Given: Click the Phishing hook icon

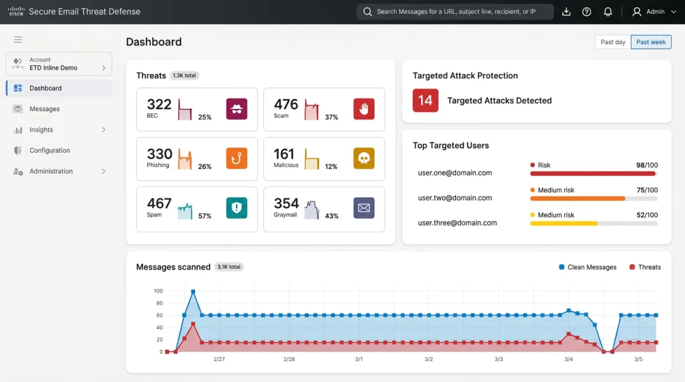Looking at the screenshot, I should (x=237, y=158).
